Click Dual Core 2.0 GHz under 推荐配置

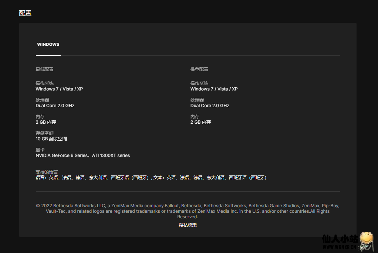tap(210, 106)
